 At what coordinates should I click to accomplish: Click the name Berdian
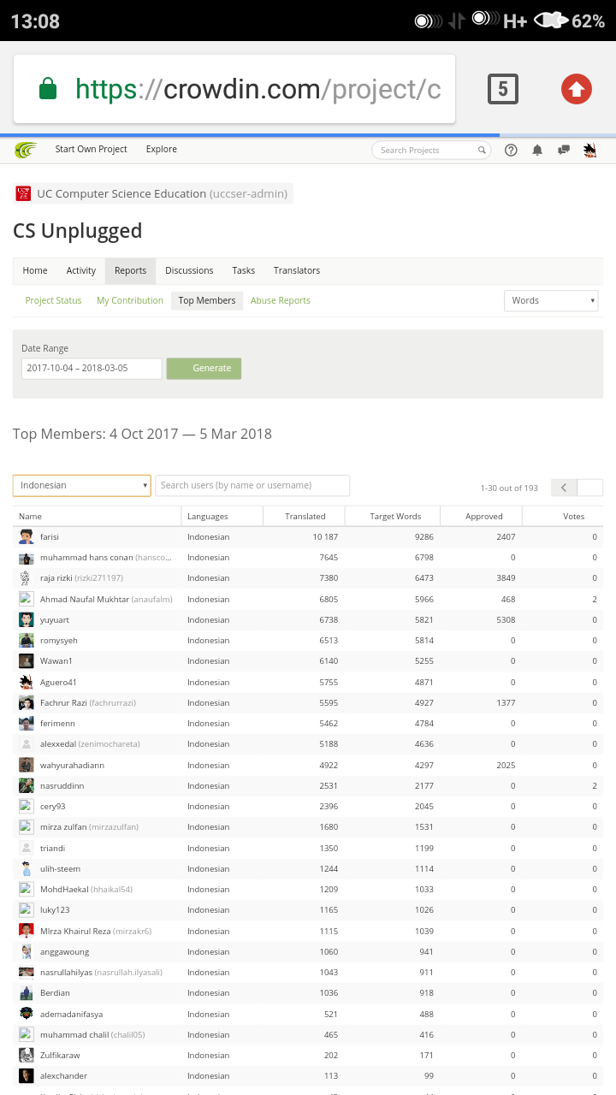click(55, 993)
